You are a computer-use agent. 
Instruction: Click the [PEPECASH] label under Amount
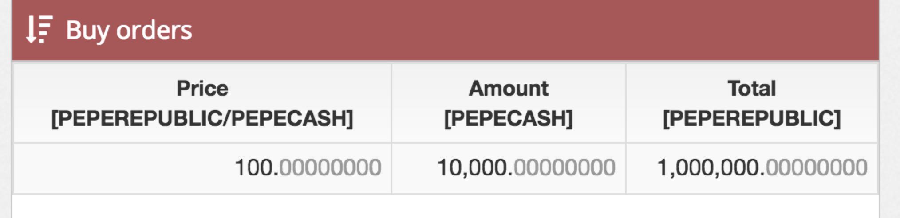pyautogui.click(x=509, y=118)
